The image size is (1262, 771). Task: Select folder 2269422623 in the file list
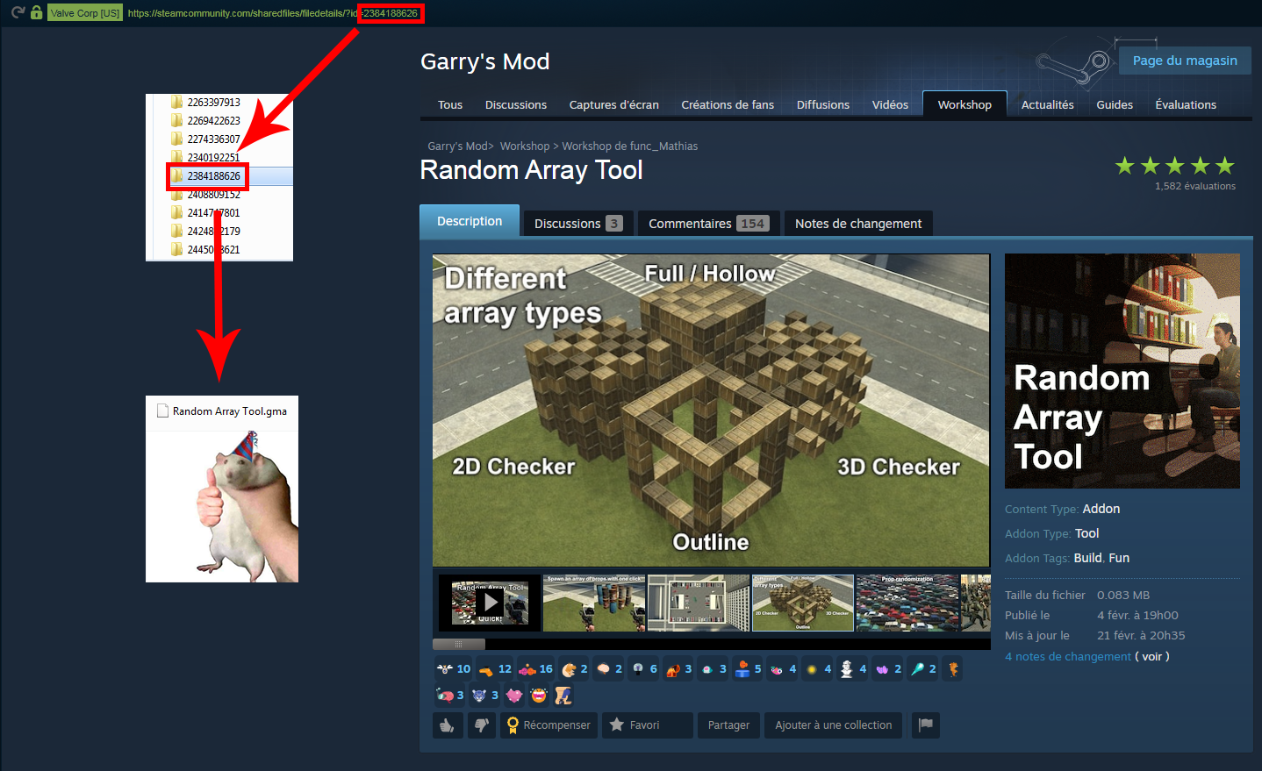pos(213,120)
